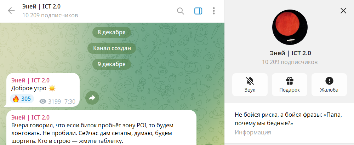This screenshot has height=145, width=354.
Task: Click the fire reaction with 305
Action: pos(22,99)
